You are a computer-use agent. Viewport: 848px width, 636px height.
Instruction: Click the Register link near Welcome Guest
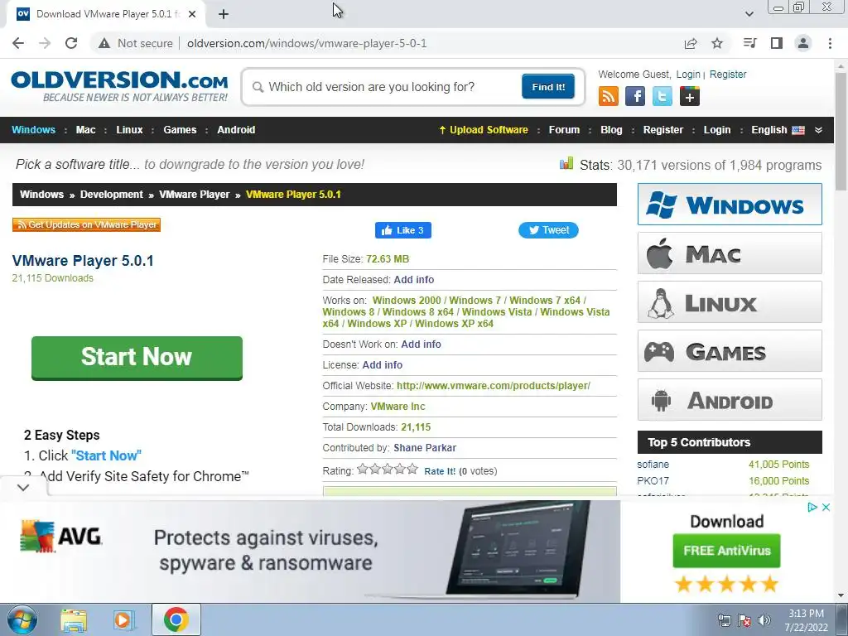point(728,74)
